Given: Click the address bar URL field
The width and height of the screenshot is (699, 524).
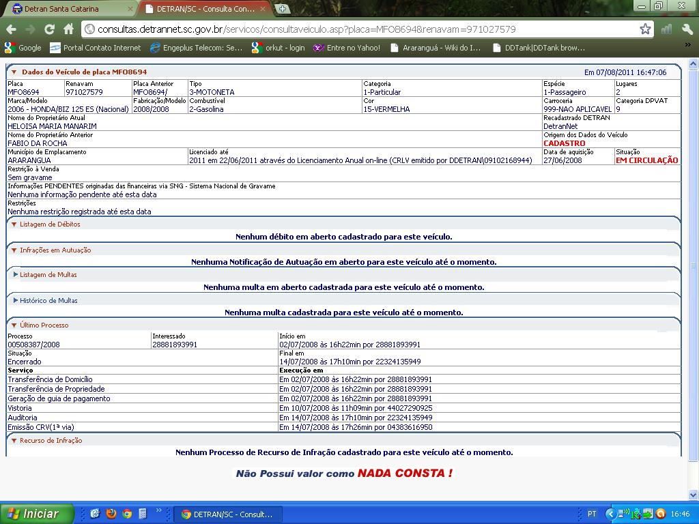Looking at the screenshot, I should [362, 29].
